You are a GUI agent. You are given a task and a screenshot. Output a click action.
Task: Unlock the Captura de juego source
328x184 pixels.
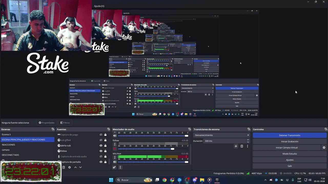coord(105,135)
